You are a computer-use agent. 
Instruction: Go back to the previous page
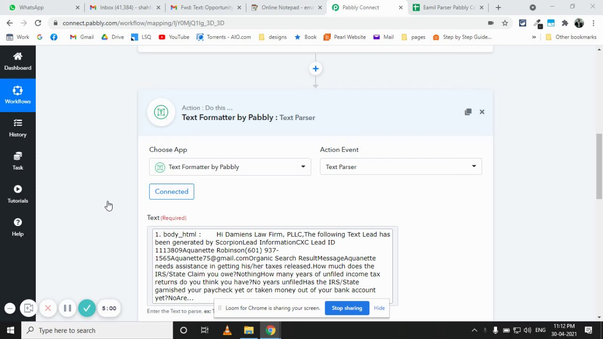[x=9, y=23]
